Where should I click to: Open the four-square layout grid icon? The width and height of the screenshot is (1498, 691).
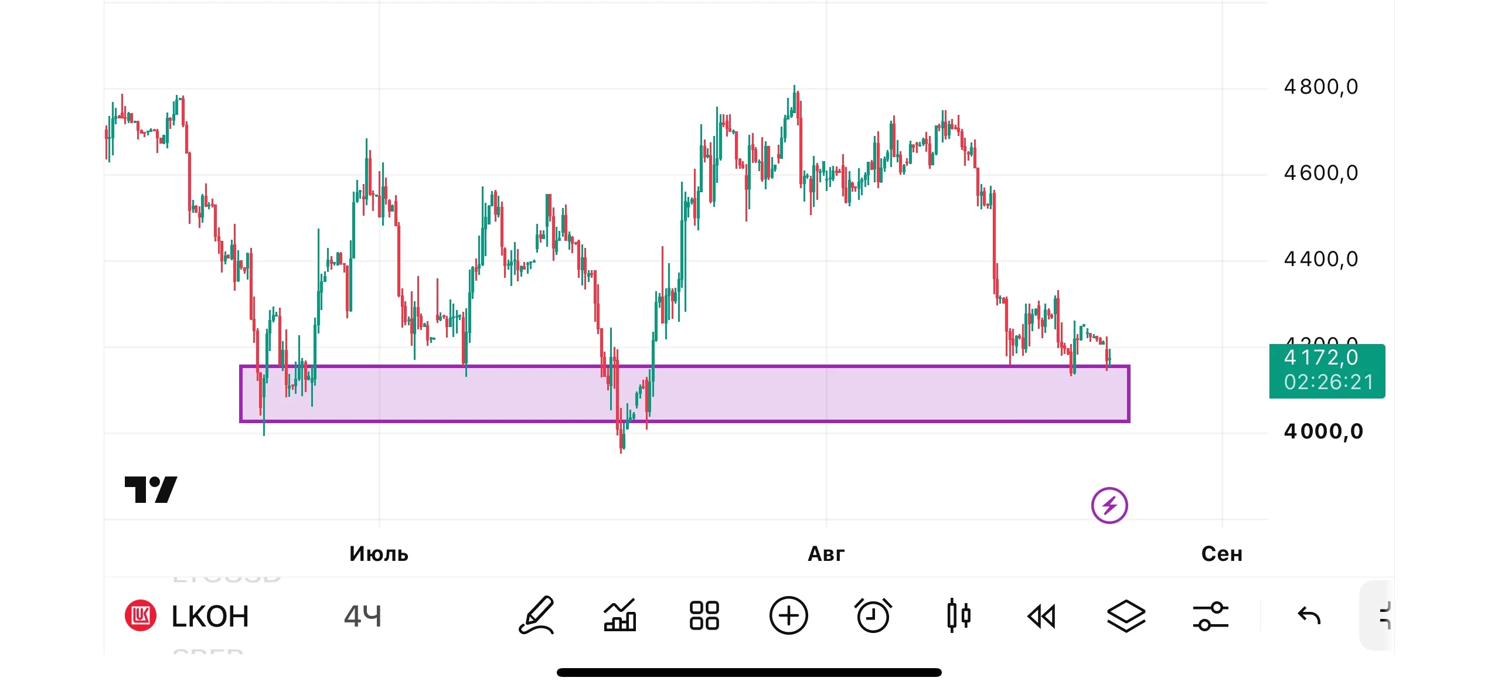pos(704,615)
